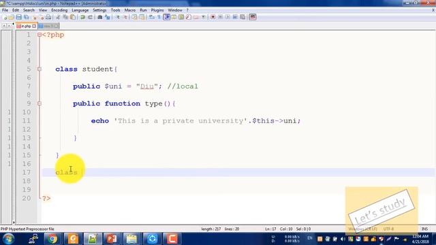Save the recorded macro icon

[x=243, y=17]
